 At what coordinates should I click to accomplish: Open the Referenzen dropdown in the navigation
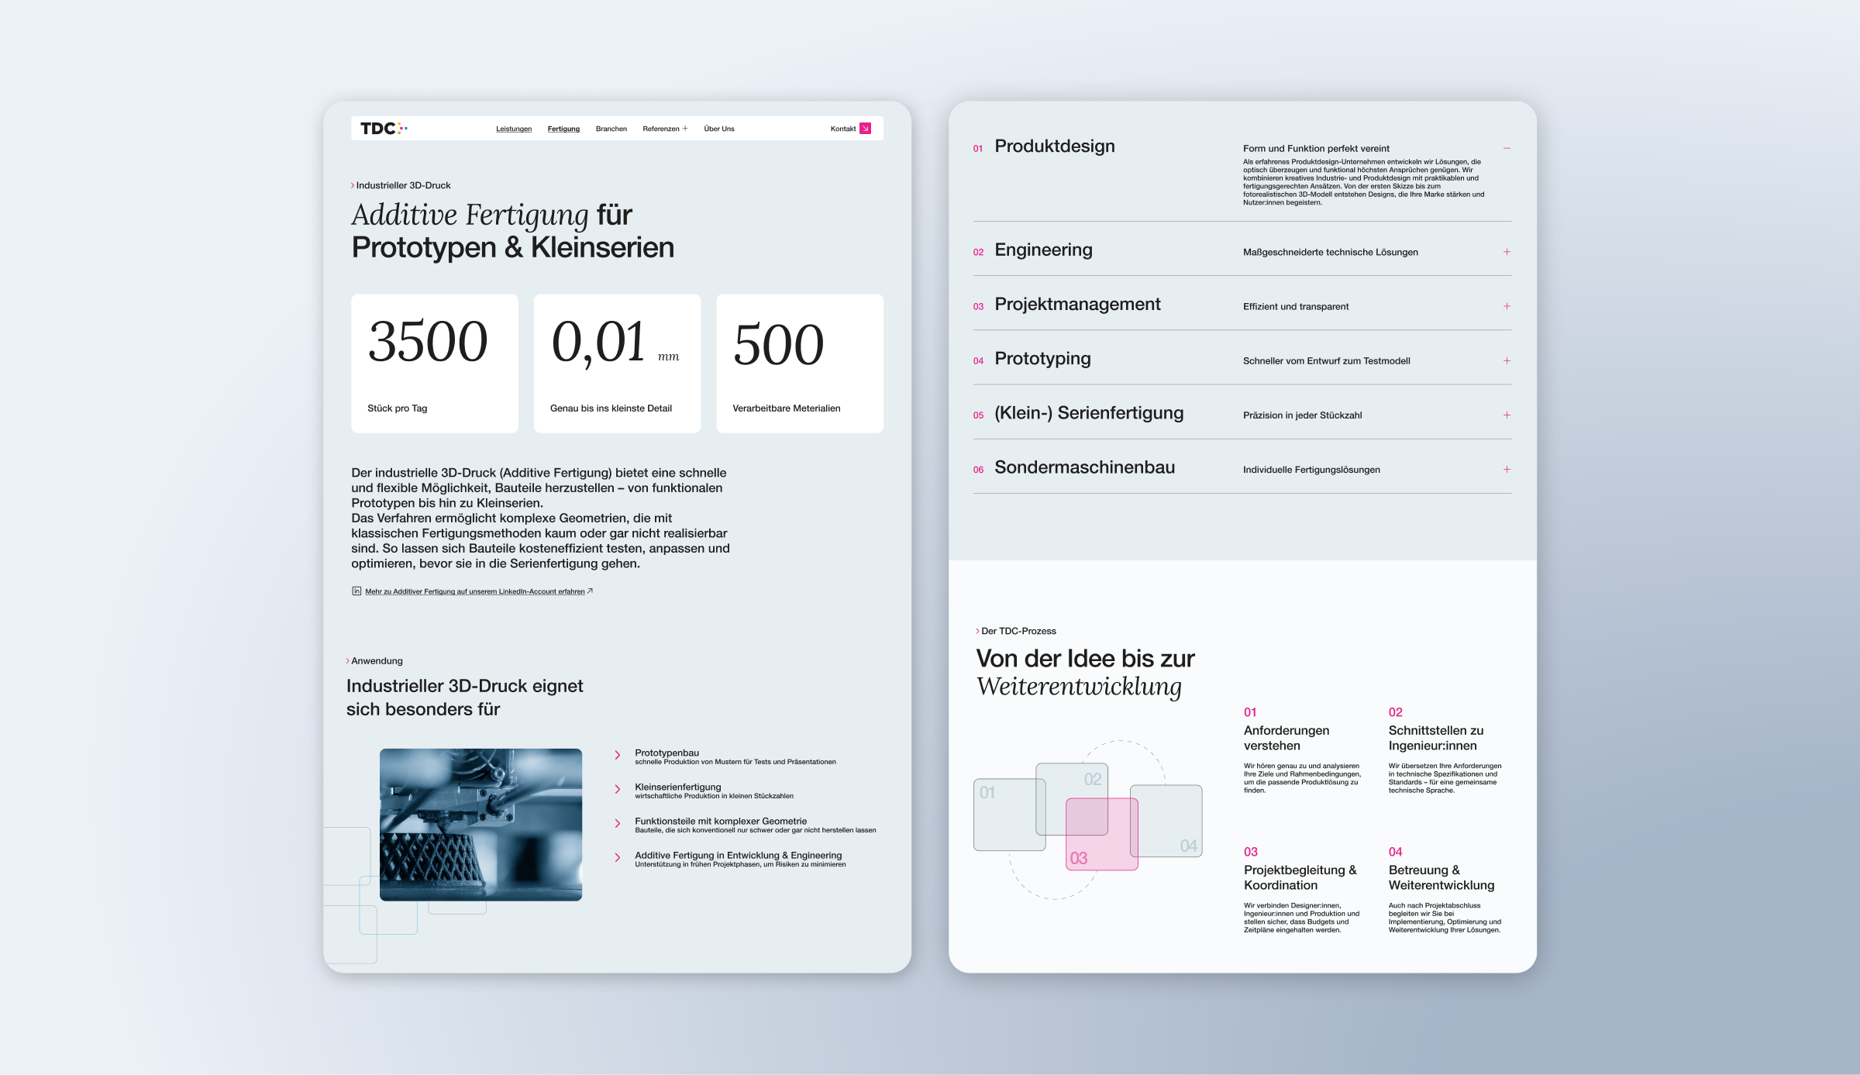click(x=663, y=128)
